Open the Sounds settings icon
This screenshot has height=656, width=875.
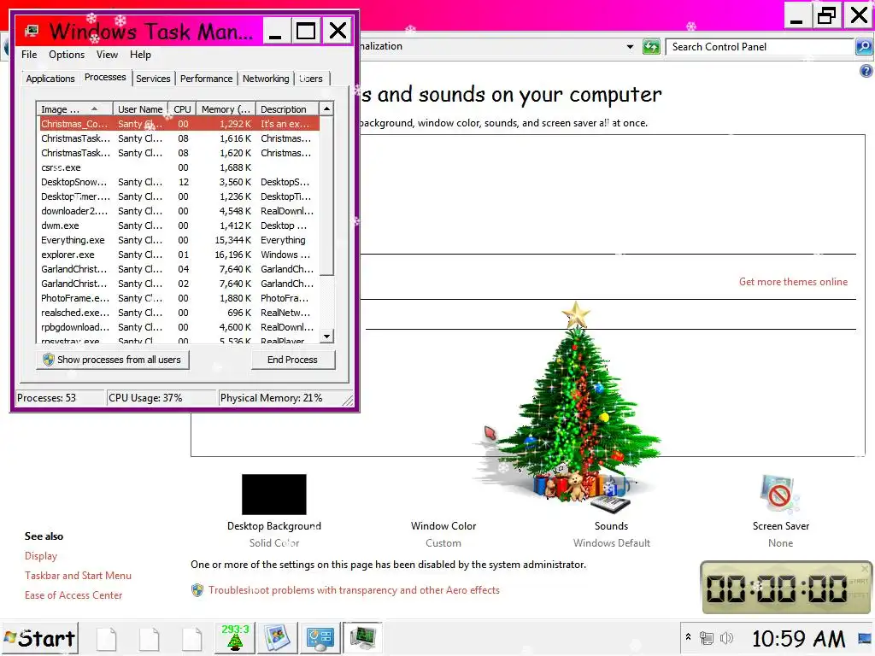pyautogui.click(x=610, y=495)
